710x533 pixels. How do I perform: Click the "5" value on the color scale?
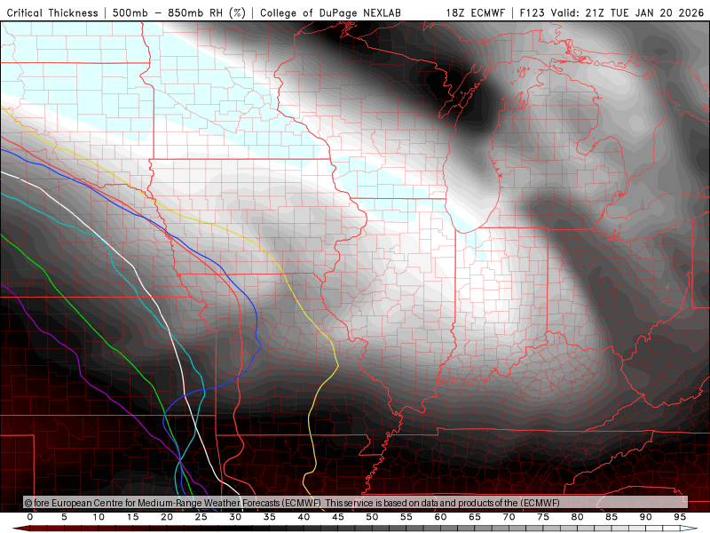64,517
